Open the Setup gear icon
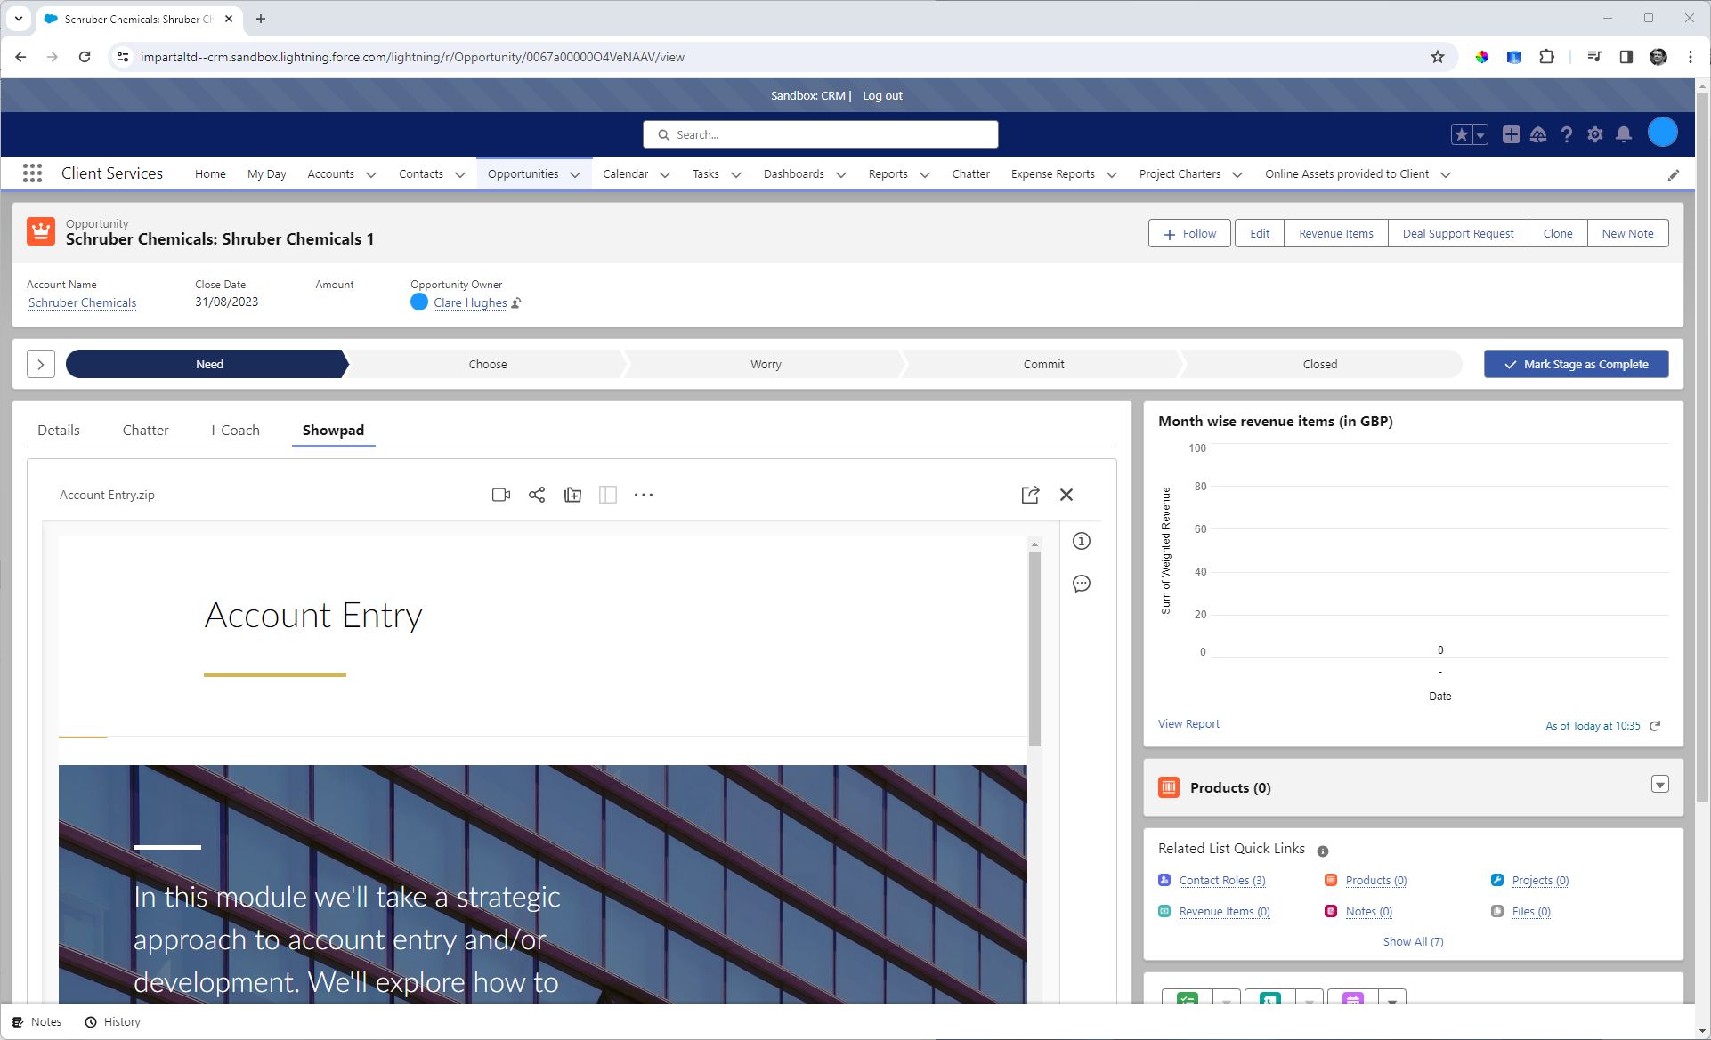 tap(1595, 134)
